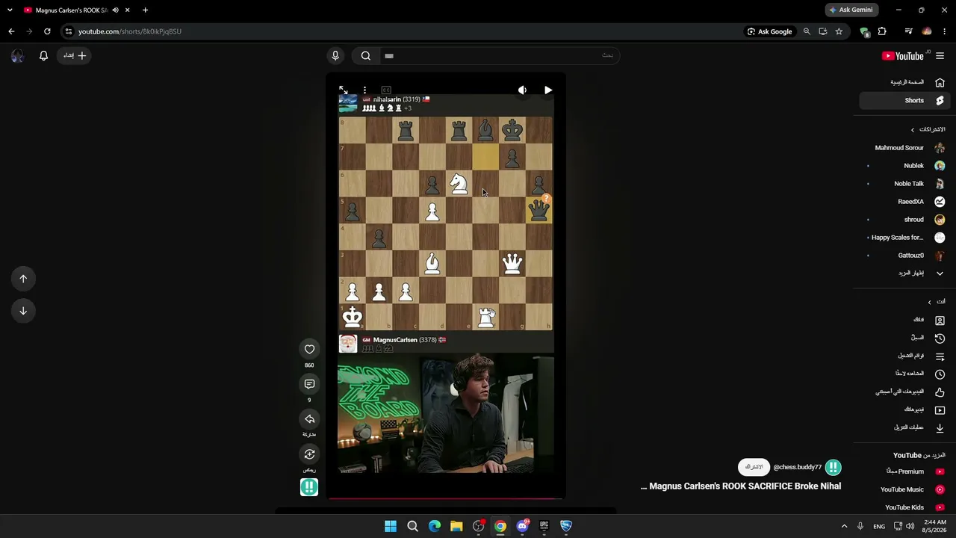Viewport: 956px width, 538px height.
Task: Open the Chrome Extensions puzzle menu
Action: coord(882,31)
